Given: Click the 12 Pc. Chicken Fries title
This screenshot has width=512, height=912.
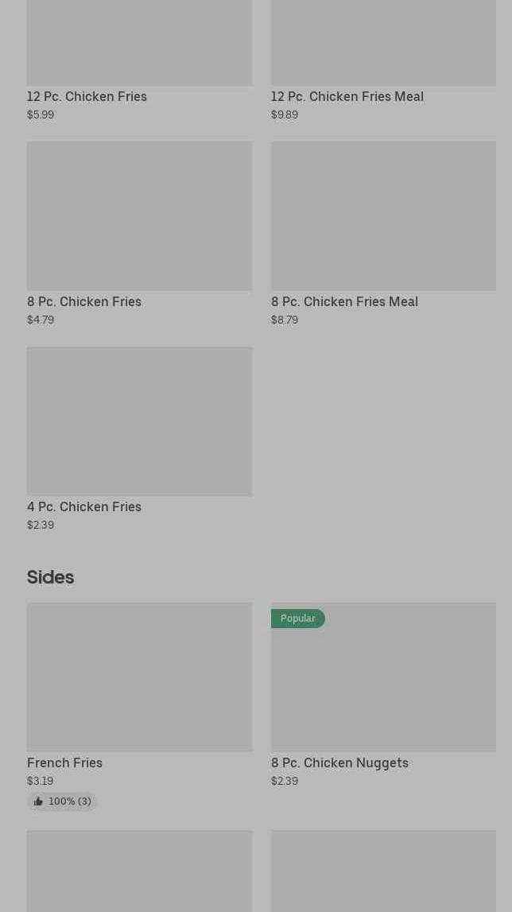Looking at the screenshot, I should pos(87,96).
